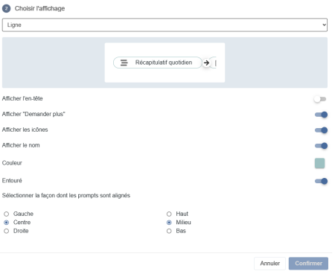Open the Ligne display type dropdown
Viewport: 335px width, 277px height.
[x=165, y=25]
